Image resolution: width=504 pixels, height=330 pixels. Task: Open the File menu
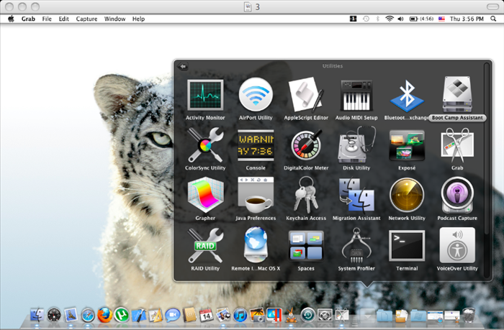tap(47, 19)
